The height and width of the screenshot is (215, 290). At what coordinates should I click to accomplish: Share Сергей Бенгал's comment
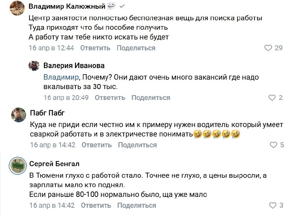tap(137, 205)
